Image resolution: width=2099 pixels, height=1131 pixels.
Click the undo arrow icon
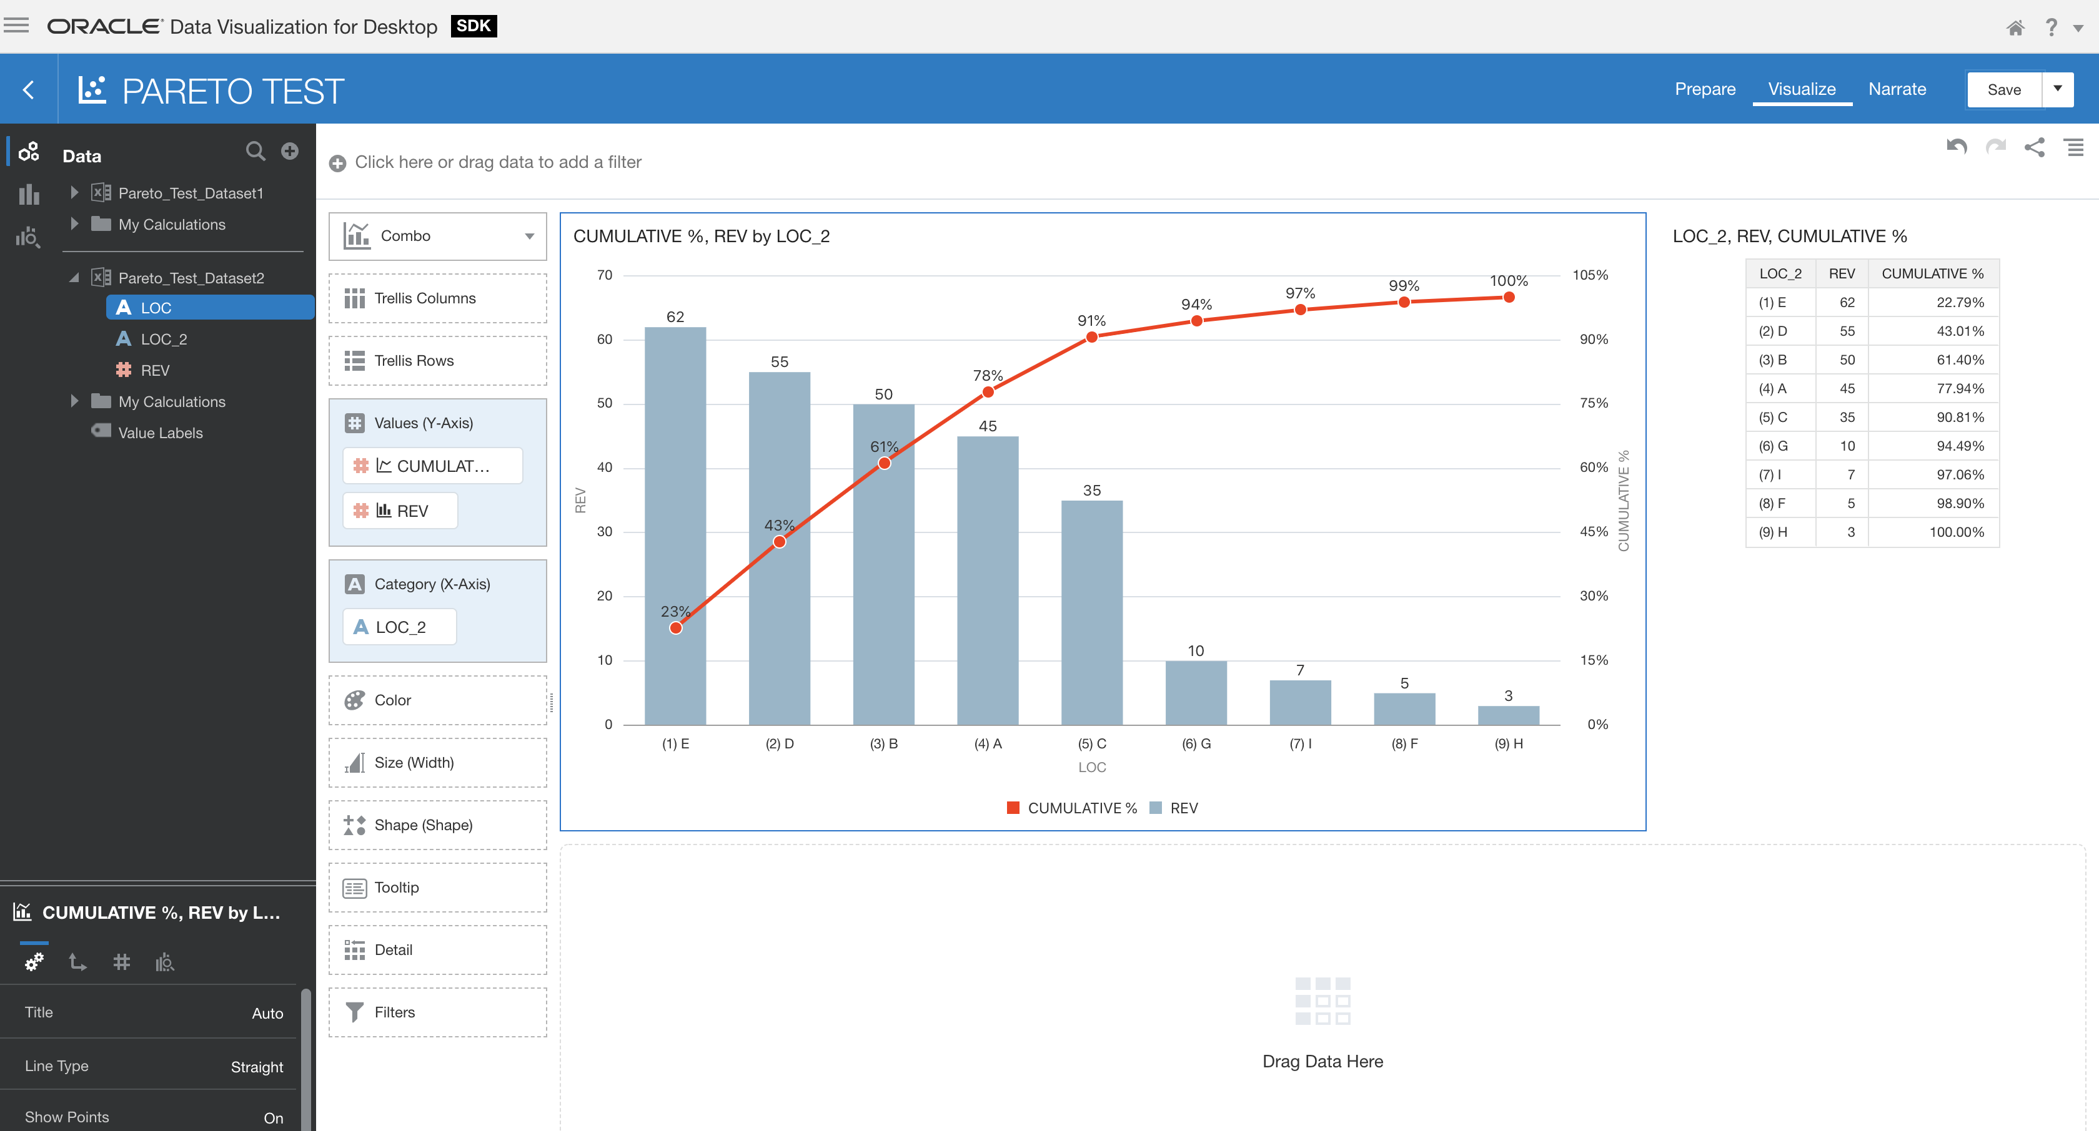coord(1957,147)
